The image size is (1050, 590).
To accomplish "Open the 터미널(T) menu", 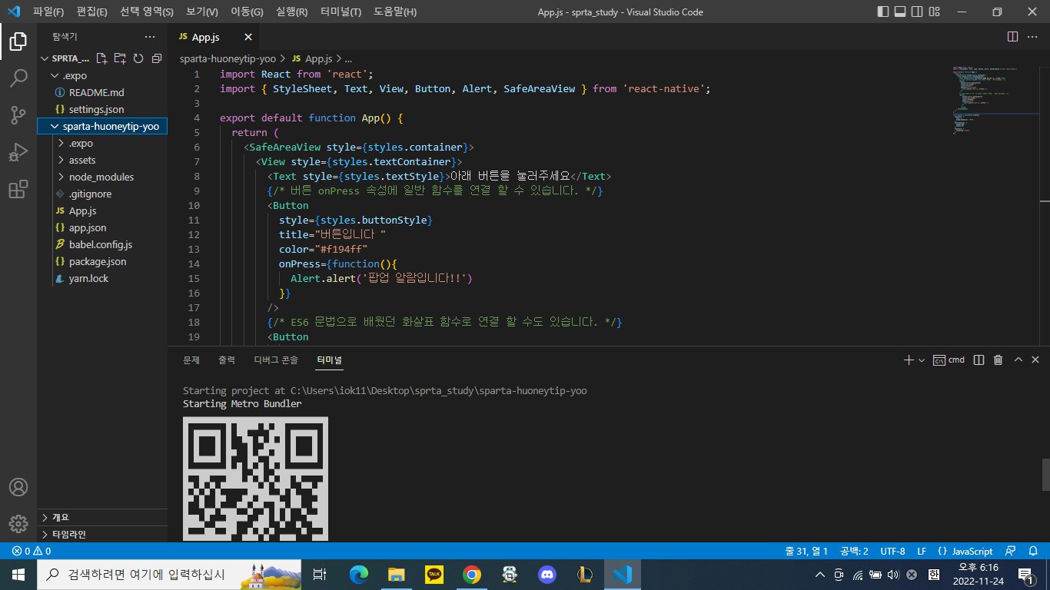I will pos(341,12).
